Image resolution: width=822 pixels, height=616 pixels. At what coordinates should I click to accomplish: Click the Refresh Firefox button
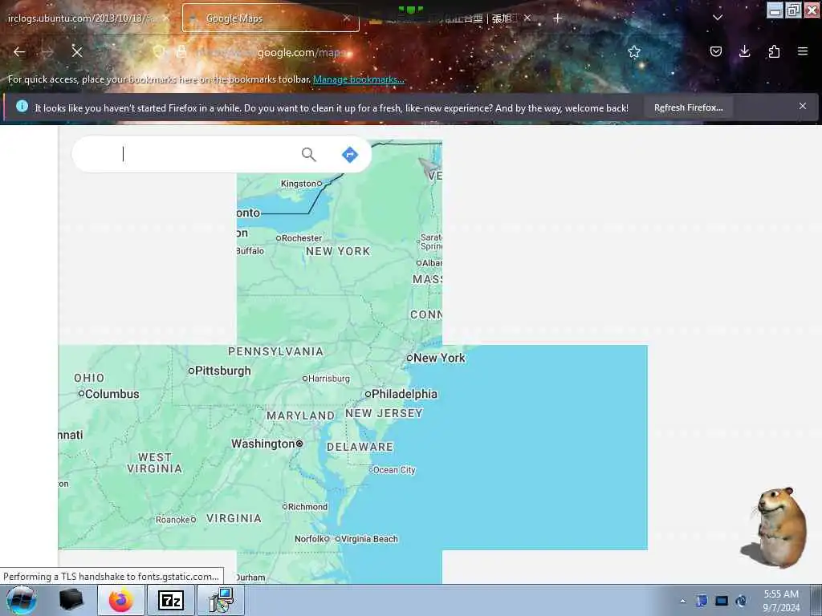click(x=688, y=107)
